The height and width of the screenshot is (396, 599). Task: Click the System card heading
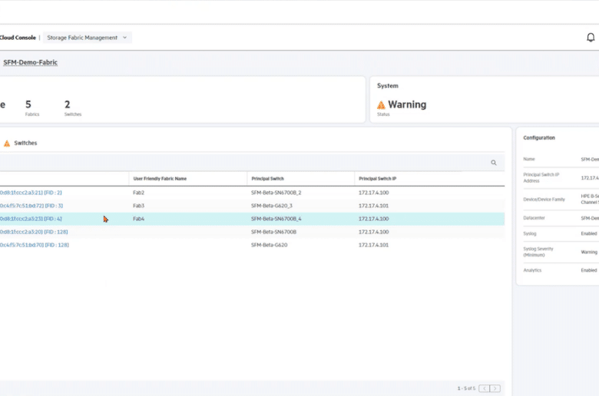[x=387, y=86]
